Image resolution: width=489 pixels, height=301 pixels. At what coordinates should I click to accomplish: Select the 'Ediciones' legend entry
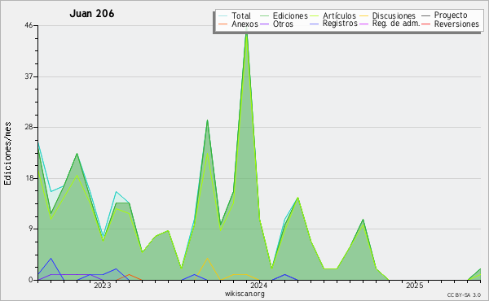(290, 15)
